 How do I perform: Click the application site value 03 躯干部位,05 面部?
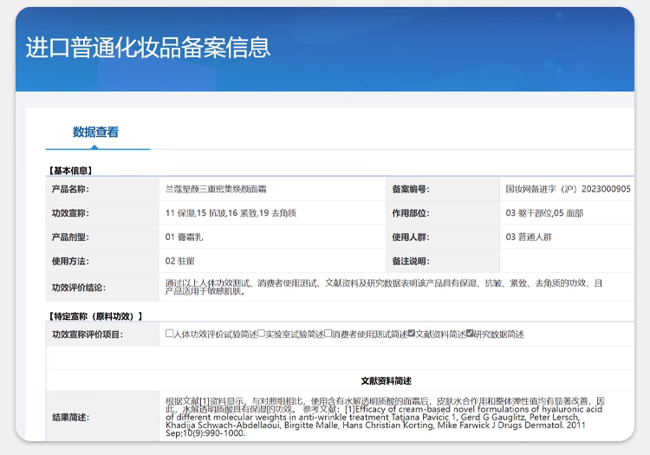544,213
